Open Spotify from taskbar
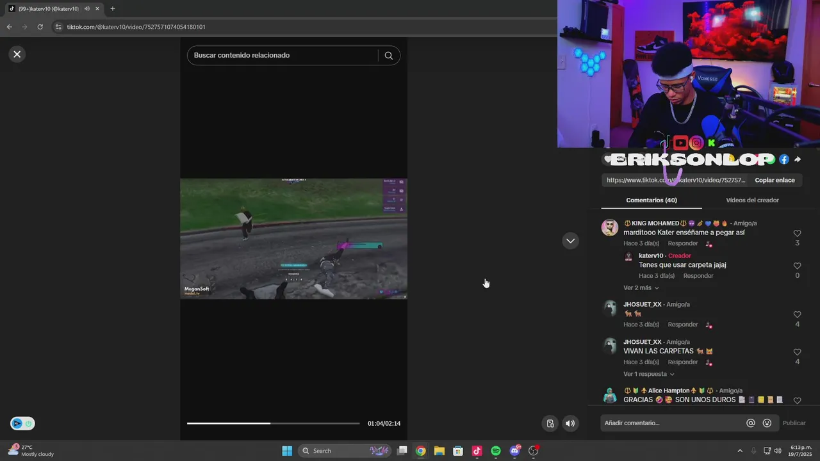 (496, 451)
